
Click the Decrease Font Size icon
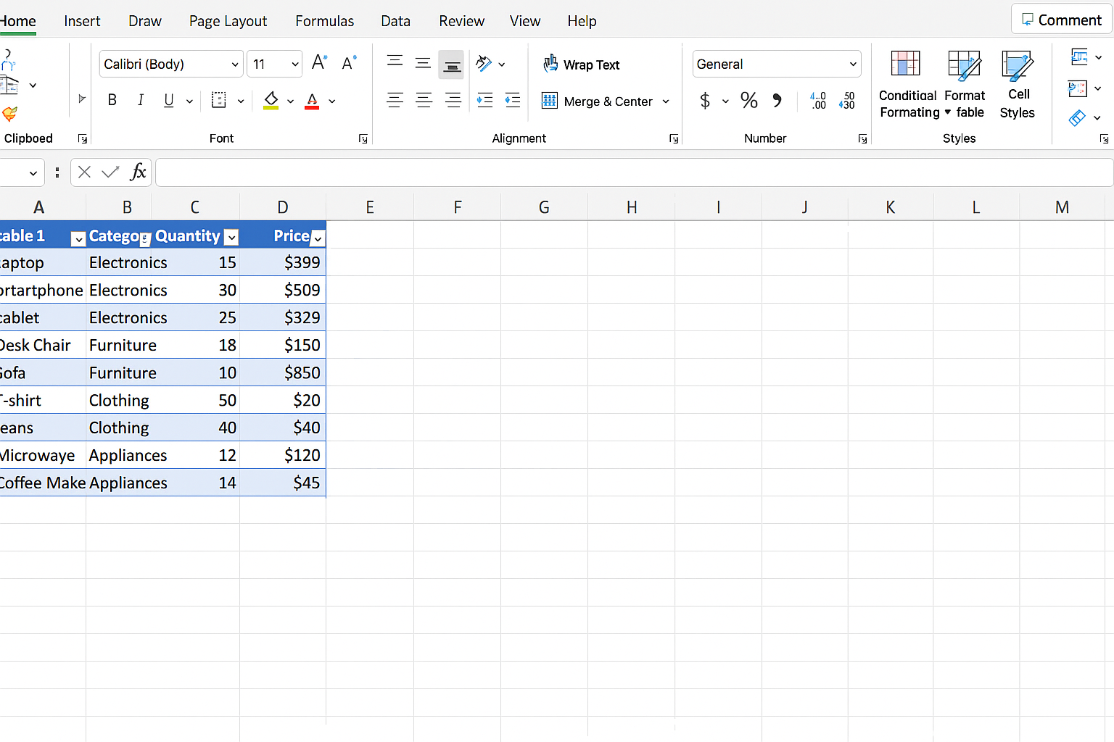(349, 63)
